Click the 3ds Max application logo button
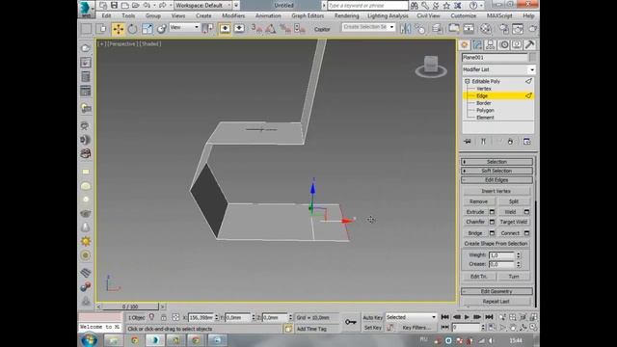 (x=86, y=9)
